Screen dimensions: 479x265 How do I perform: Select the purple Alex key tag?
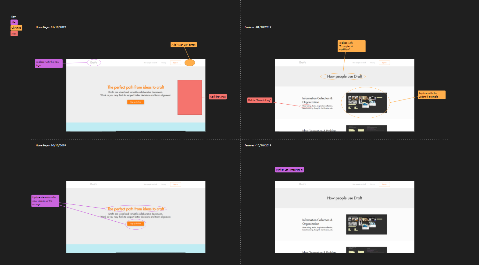[x=14, y=22]
